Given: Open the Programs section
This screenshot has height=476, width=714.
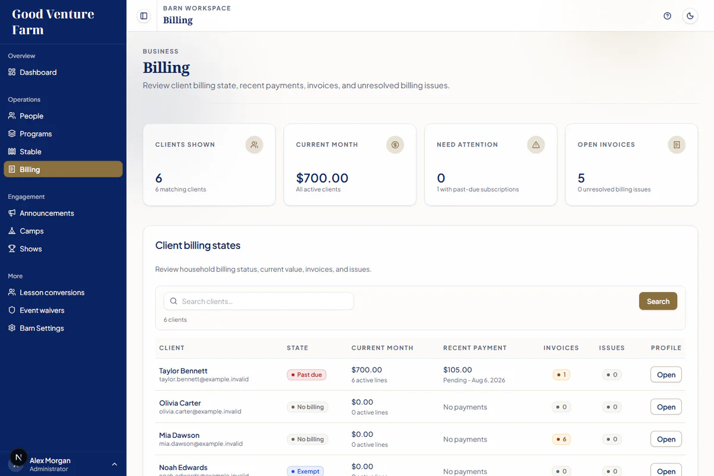Looking at the screenshot, I should tap(63, 134).
